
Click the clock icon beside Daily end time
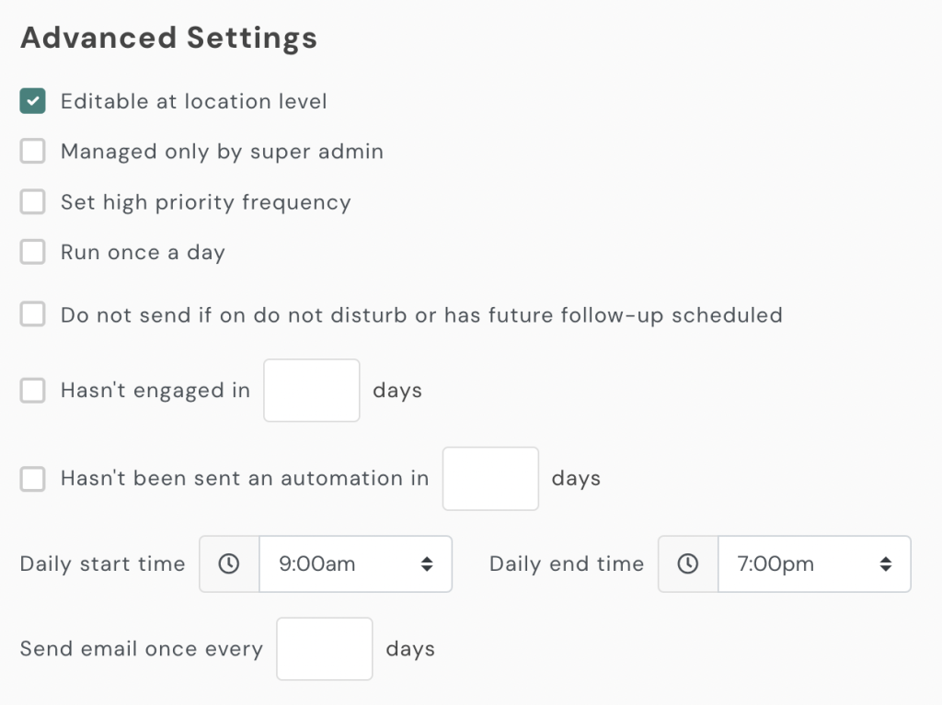tap(688, 563)
